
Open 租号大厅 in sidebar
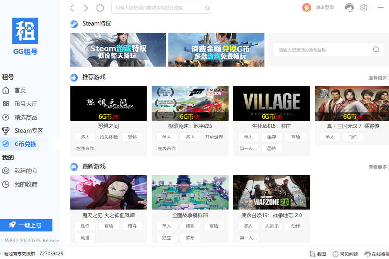[x=25, y=104]
